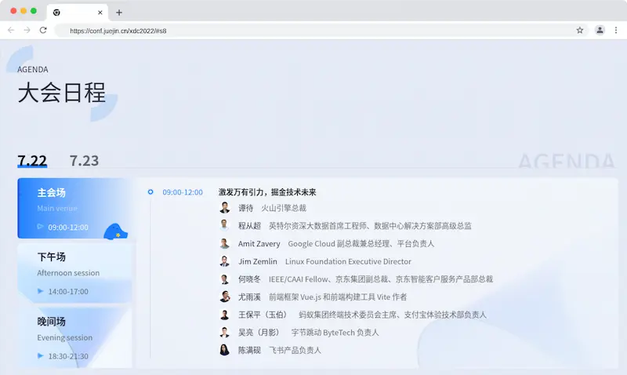Click title 飞书产品负责人

click(x=295, y=350)
